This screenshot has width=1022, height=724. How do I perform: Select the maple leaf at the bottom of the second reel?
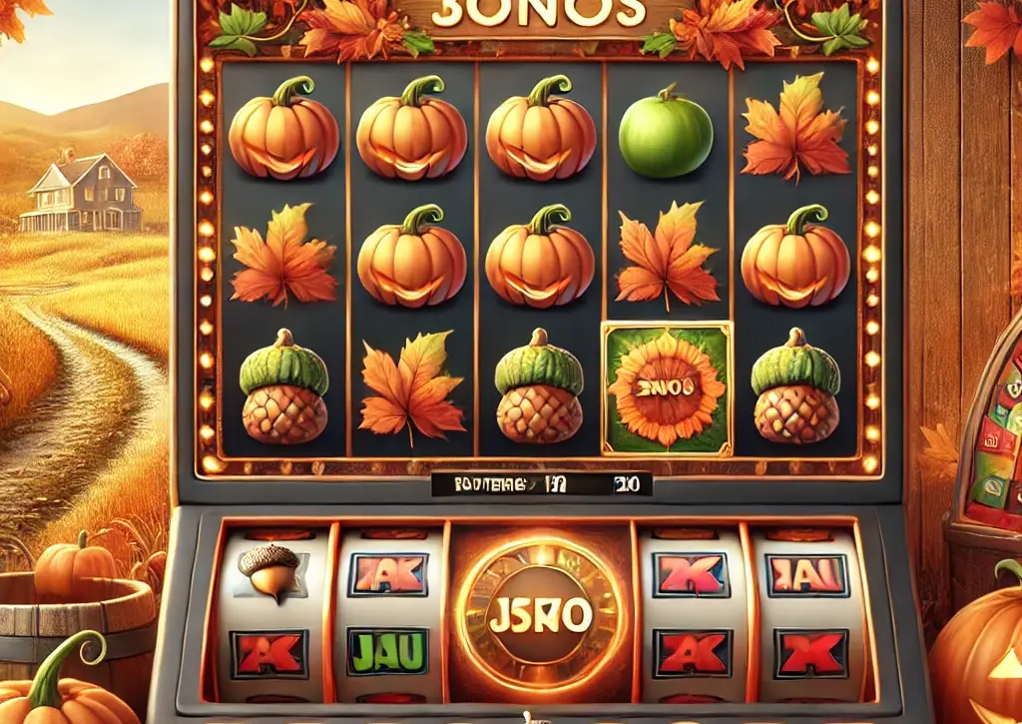coord(411,386)
